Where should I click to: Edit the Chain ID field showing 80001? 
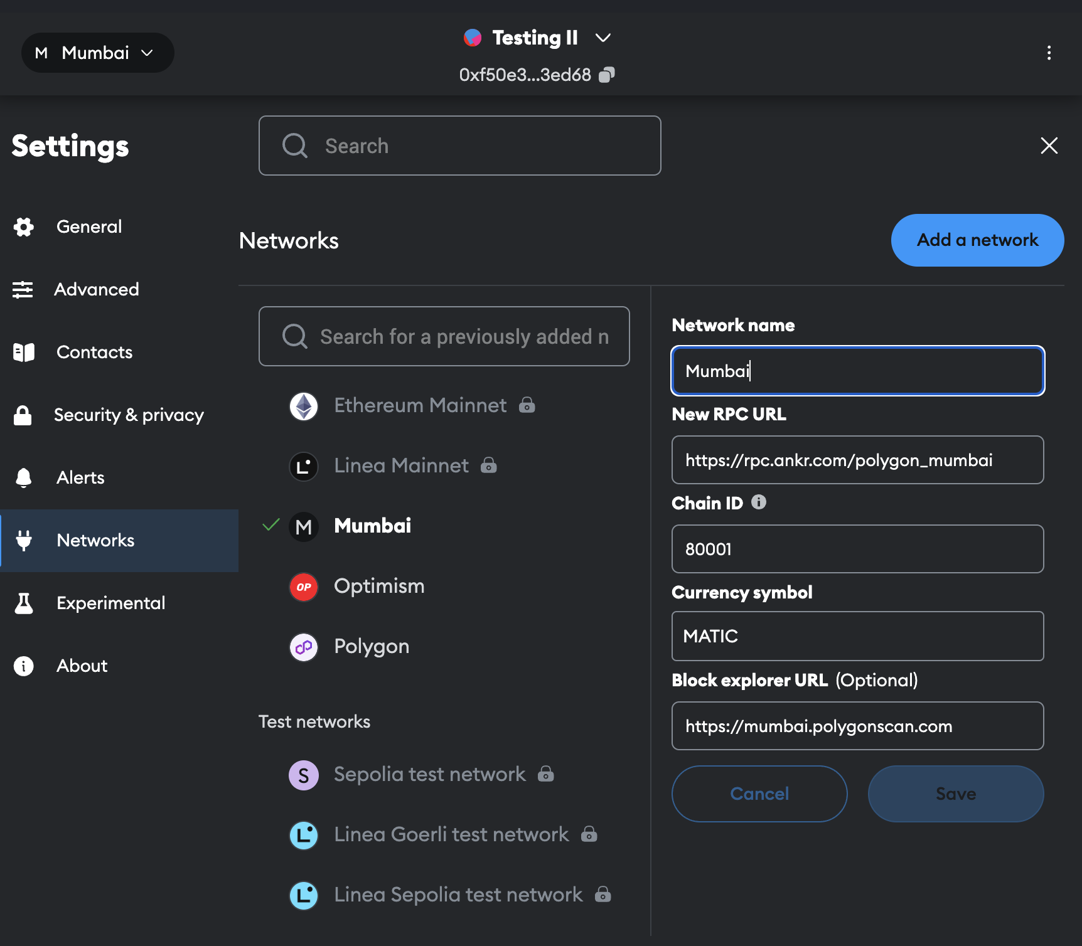tap(858, 549)
